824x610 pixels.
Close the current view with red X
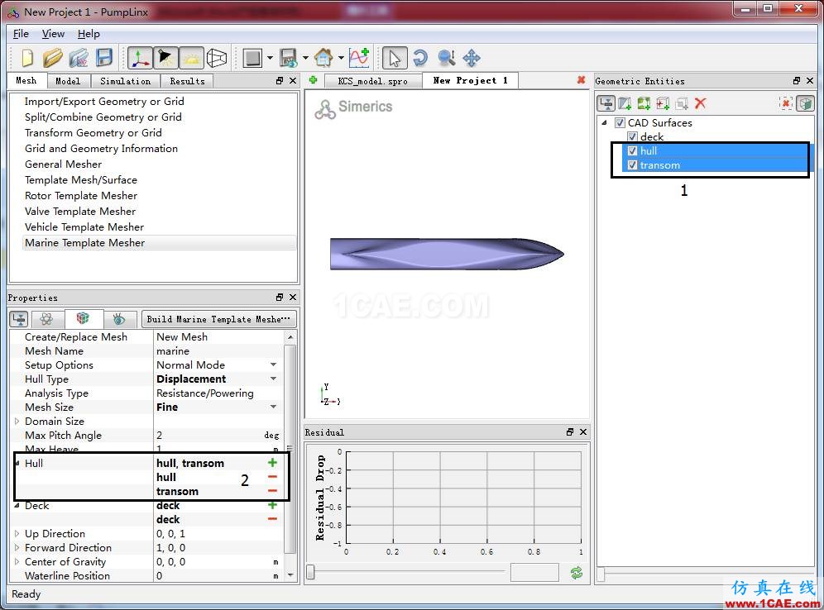point(581,80)
